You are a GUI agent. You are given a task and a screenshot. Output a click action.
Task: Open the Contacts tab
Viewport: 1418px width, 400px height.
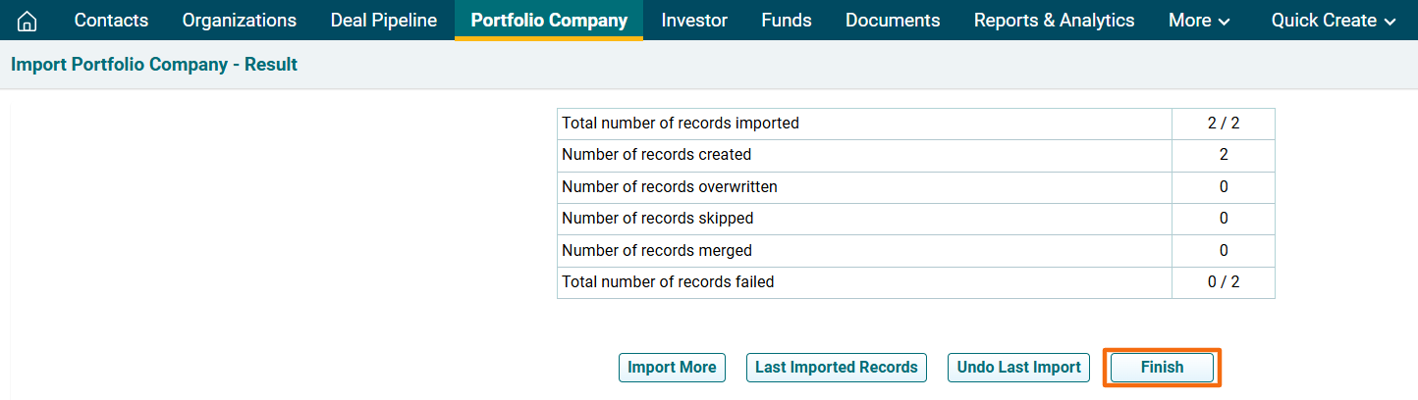(111, 21)
